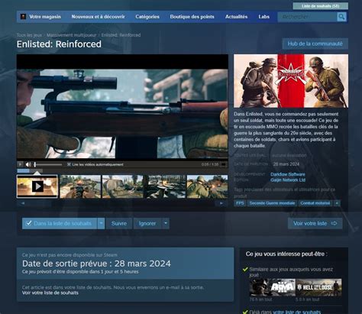The image size is (362, 314).
Task: Open the 'Catégories' menu
Action: pyautogui.click(x=147, y=17)
